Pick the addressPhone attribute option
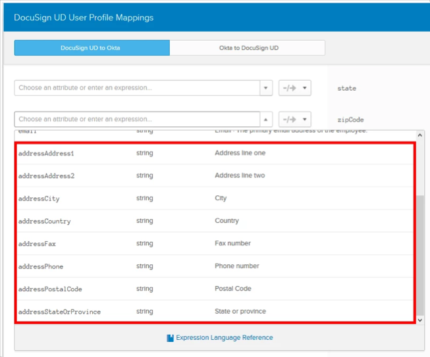This screenshot has height=357, width=430. pos(41,266)
